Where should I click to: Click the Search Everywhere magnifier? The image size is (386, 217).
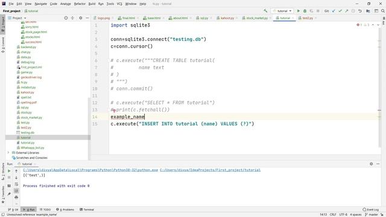pyautogui.click(x=383, y=11)
